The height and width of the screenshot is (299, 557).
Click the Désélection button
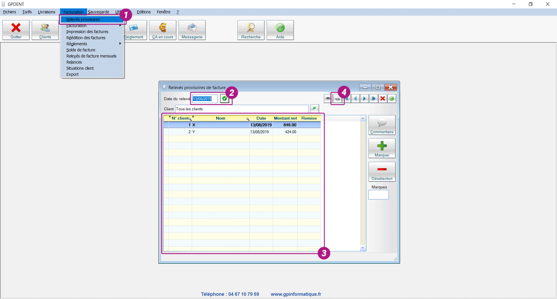[382, 172]
